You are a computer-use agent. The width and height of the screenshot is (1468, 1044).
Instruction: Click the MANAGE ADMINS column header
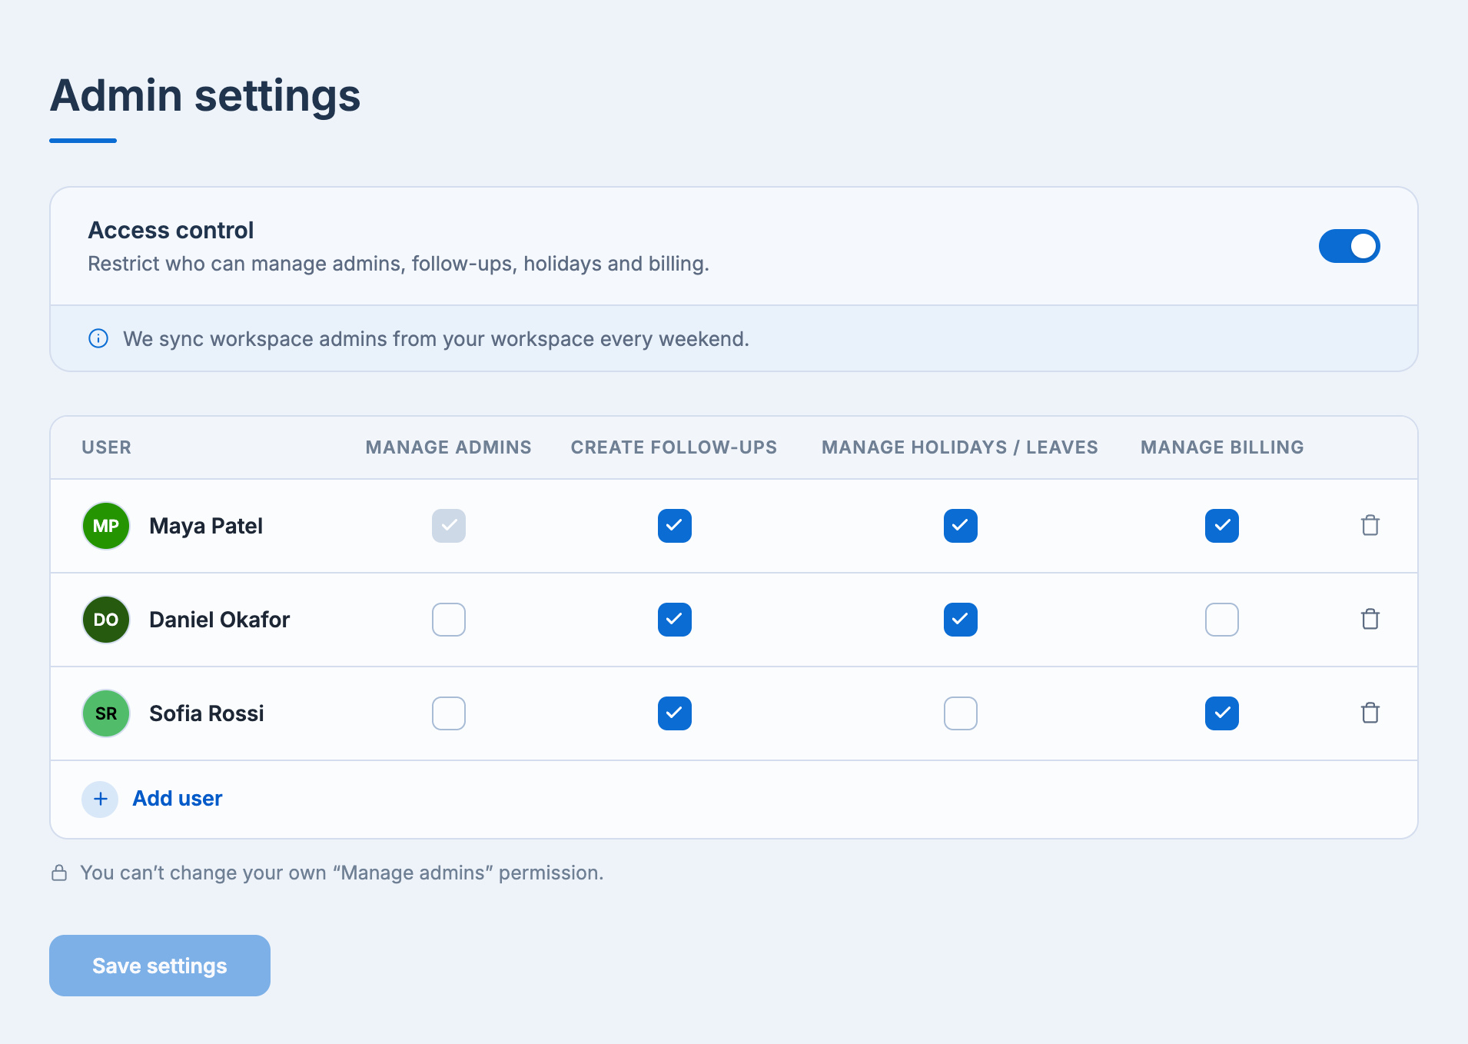coord(449,447)
